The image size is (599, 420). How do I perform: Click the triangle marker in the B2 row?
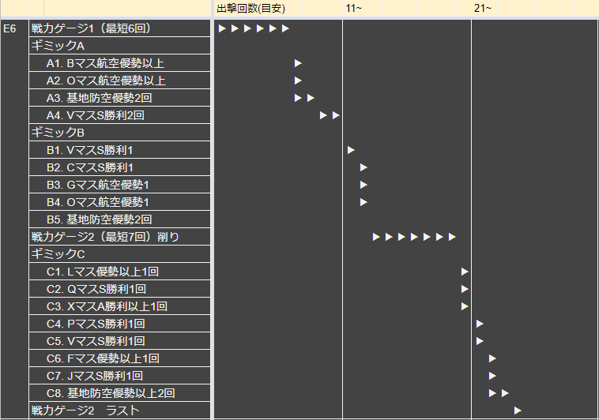coord(364,167)
